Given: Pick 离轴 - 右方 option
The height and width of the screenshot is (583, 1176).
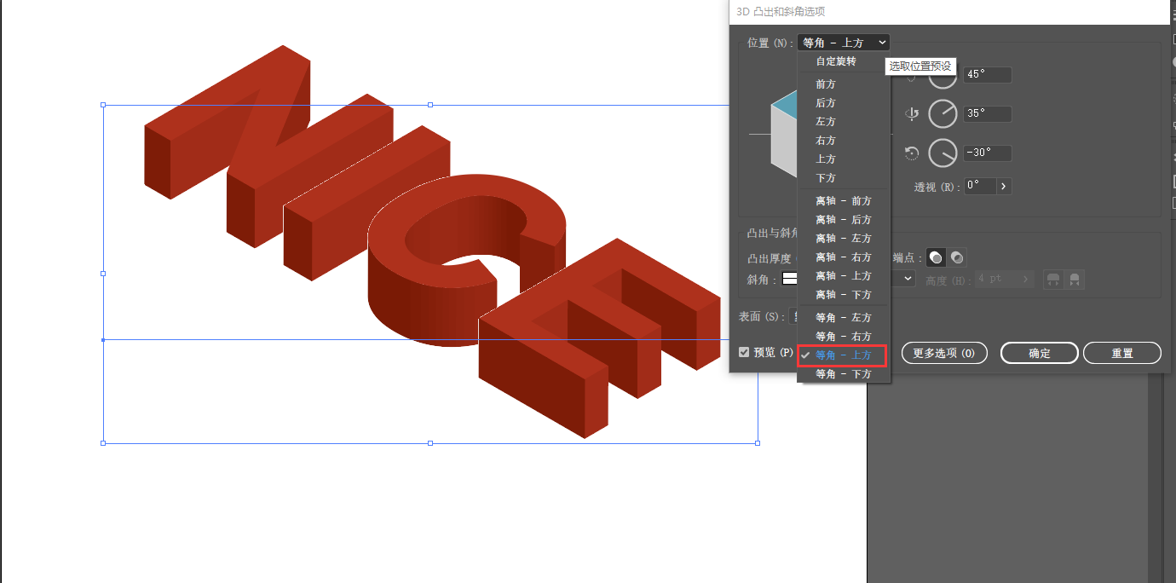Looking at the screenshot, I should [844, 257].
